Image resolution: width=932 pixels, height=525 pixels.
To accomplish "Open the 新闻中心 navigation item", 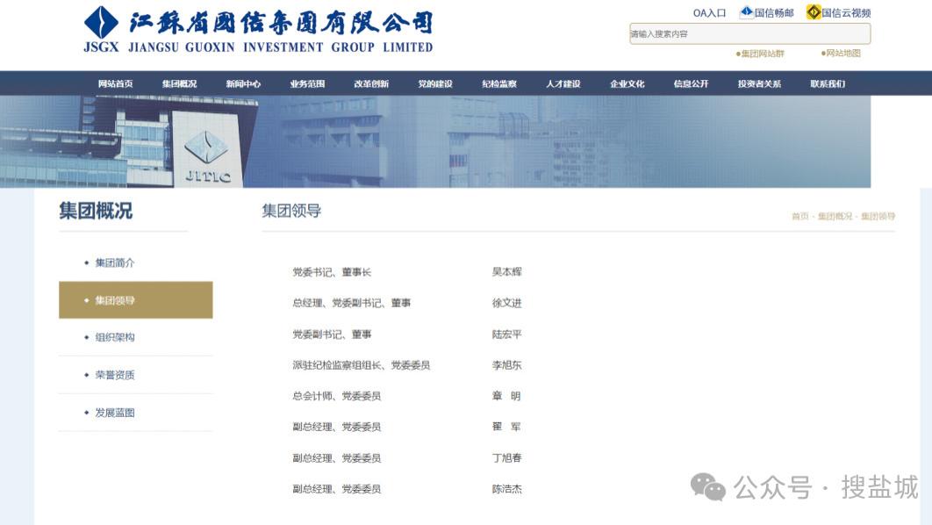I will [243, 83].
